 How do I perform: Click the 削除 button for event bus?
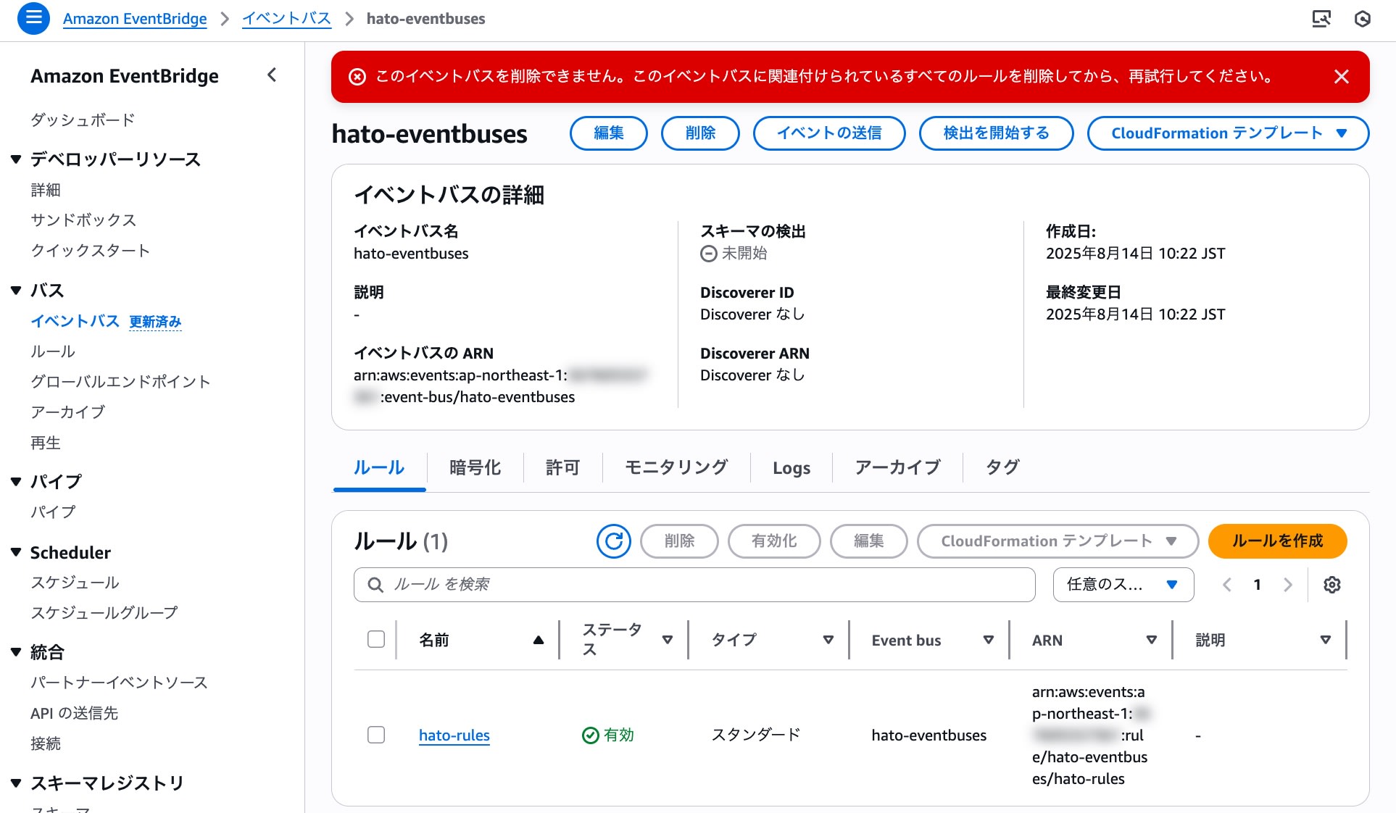(x=700, y=133)
